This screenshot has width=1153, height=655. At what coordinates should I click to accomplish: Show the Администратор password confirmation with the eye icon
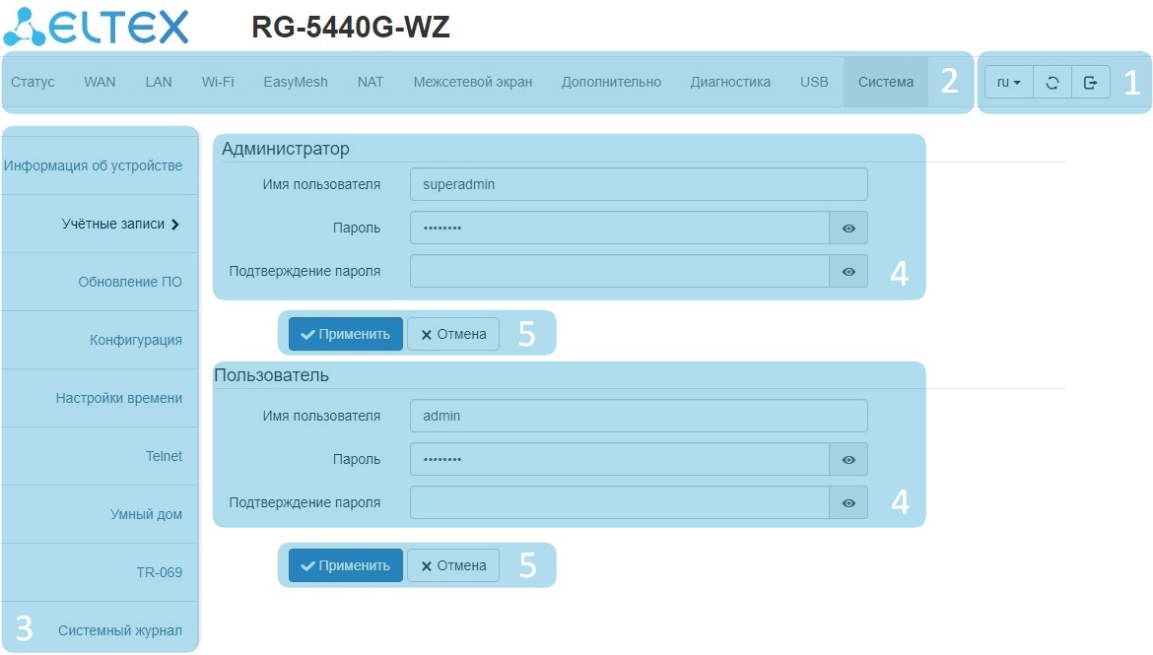(x=848, y=271)
